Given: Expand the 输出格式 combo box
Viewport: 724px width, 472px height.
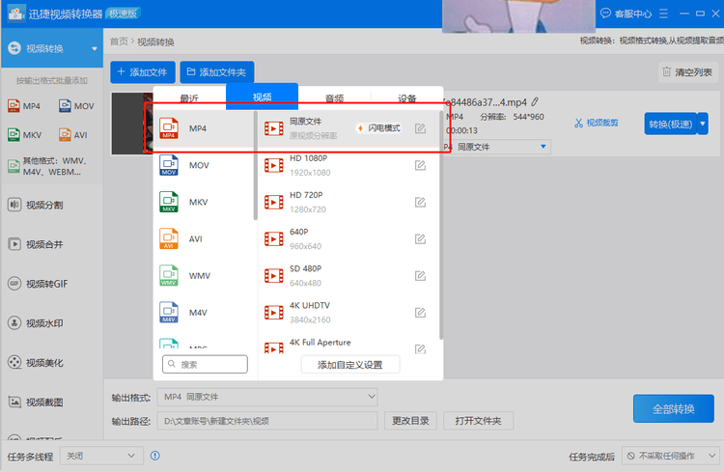Looking at the screenshot, I should [268, 397].
